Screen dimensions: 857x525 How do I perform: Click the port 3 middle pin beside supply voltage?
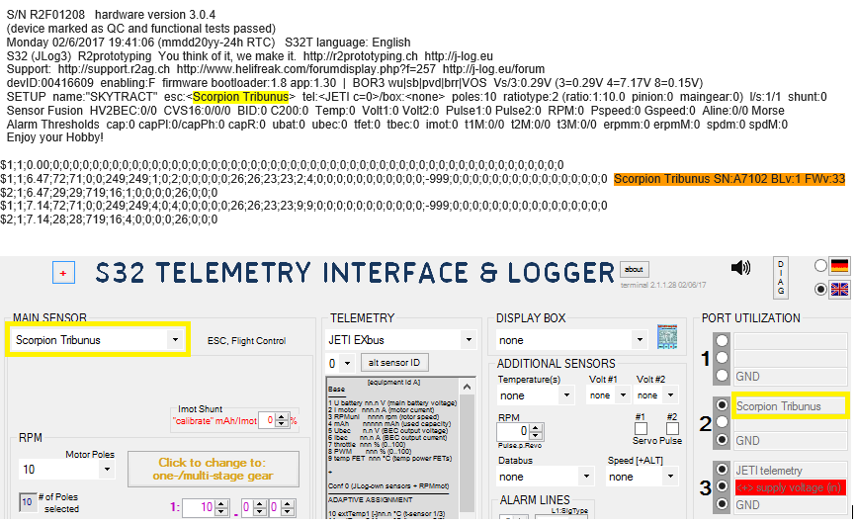722,486
